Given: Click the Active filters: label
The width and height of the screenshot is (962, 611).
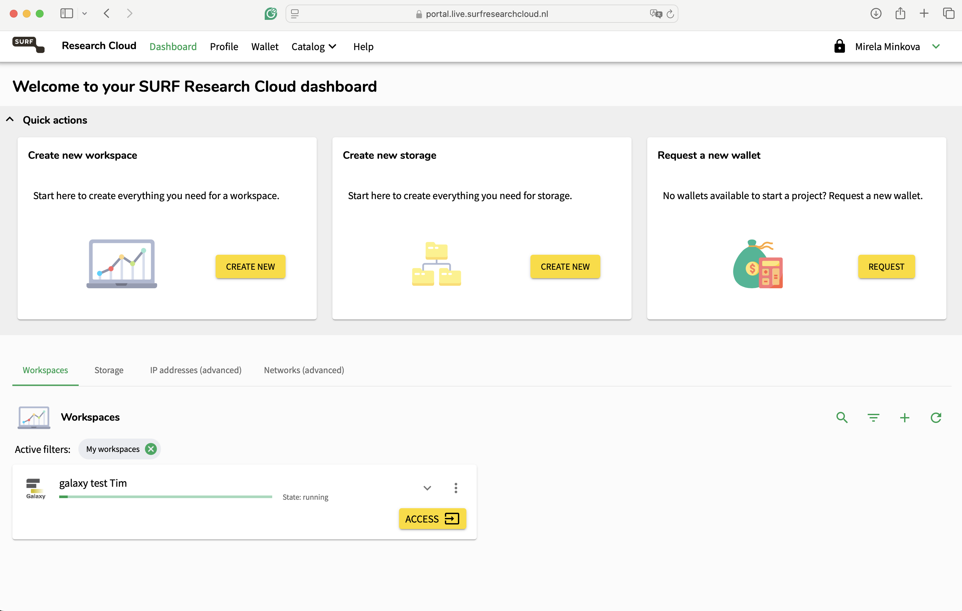Looking at the screenshot, I should tap(42, 449).
